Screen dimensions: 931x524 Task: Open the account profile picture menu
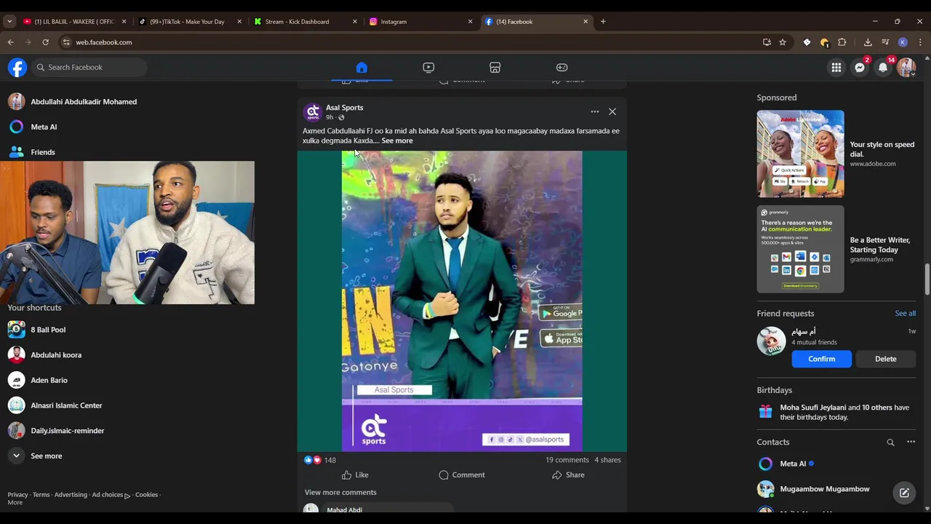(906, 68)
